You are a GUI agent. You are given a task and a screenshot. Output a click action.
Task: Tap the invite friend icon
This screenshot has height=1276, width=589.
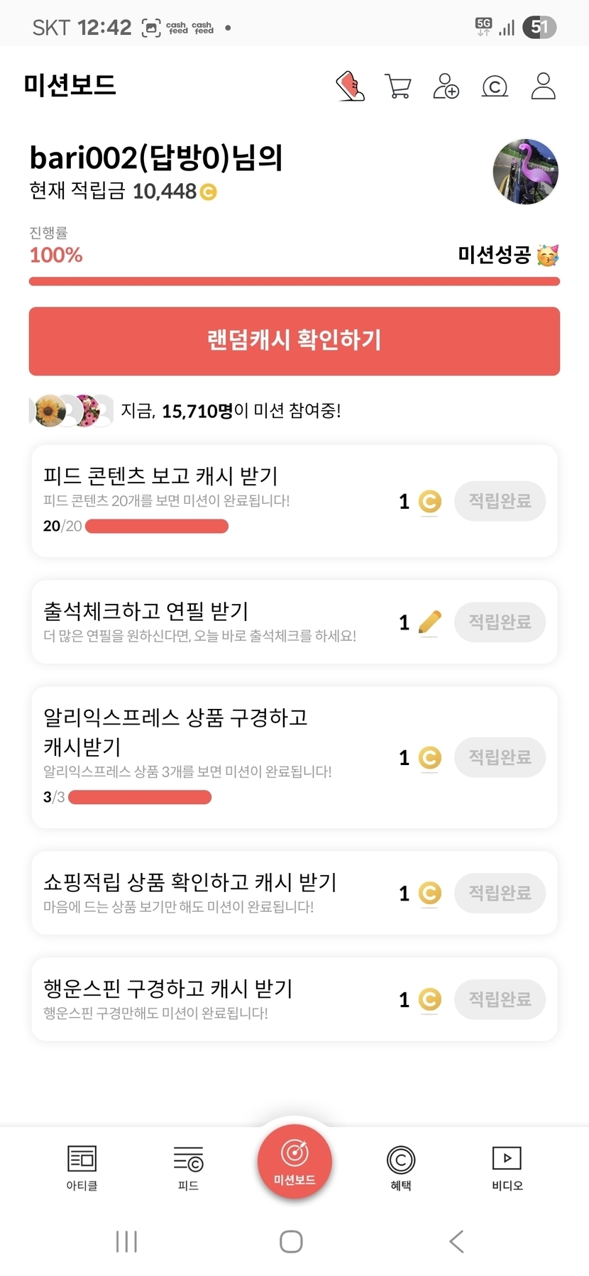[446, 87]
